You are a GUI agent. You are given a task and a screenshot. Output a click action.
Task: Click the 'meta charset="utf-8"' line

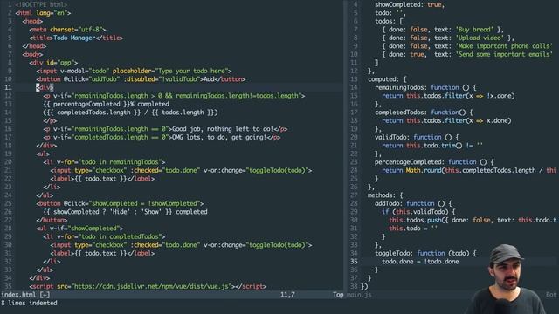pyautogui.click(x=68, y=30)
